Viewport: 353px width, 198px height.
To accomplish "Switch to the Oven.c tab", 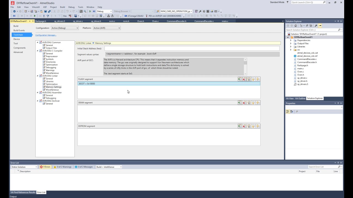I will (x=156, y=21).
